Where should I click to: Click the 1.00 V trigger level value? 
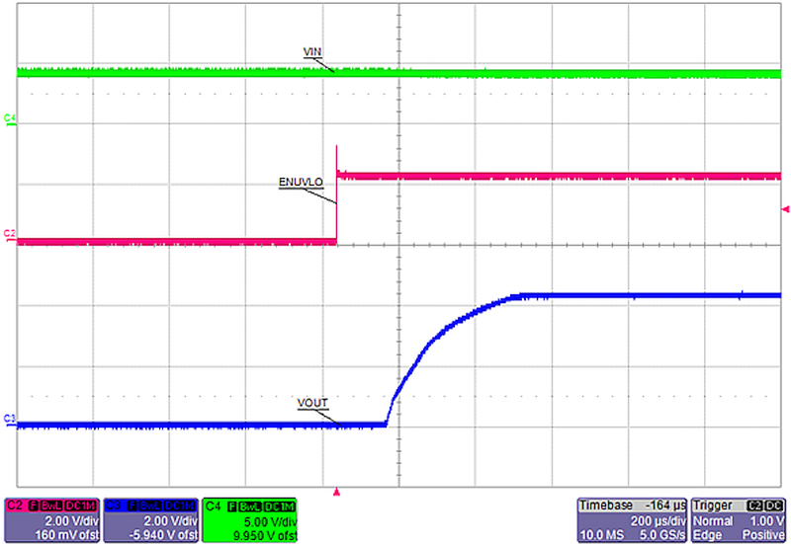(x=768, y=521)
